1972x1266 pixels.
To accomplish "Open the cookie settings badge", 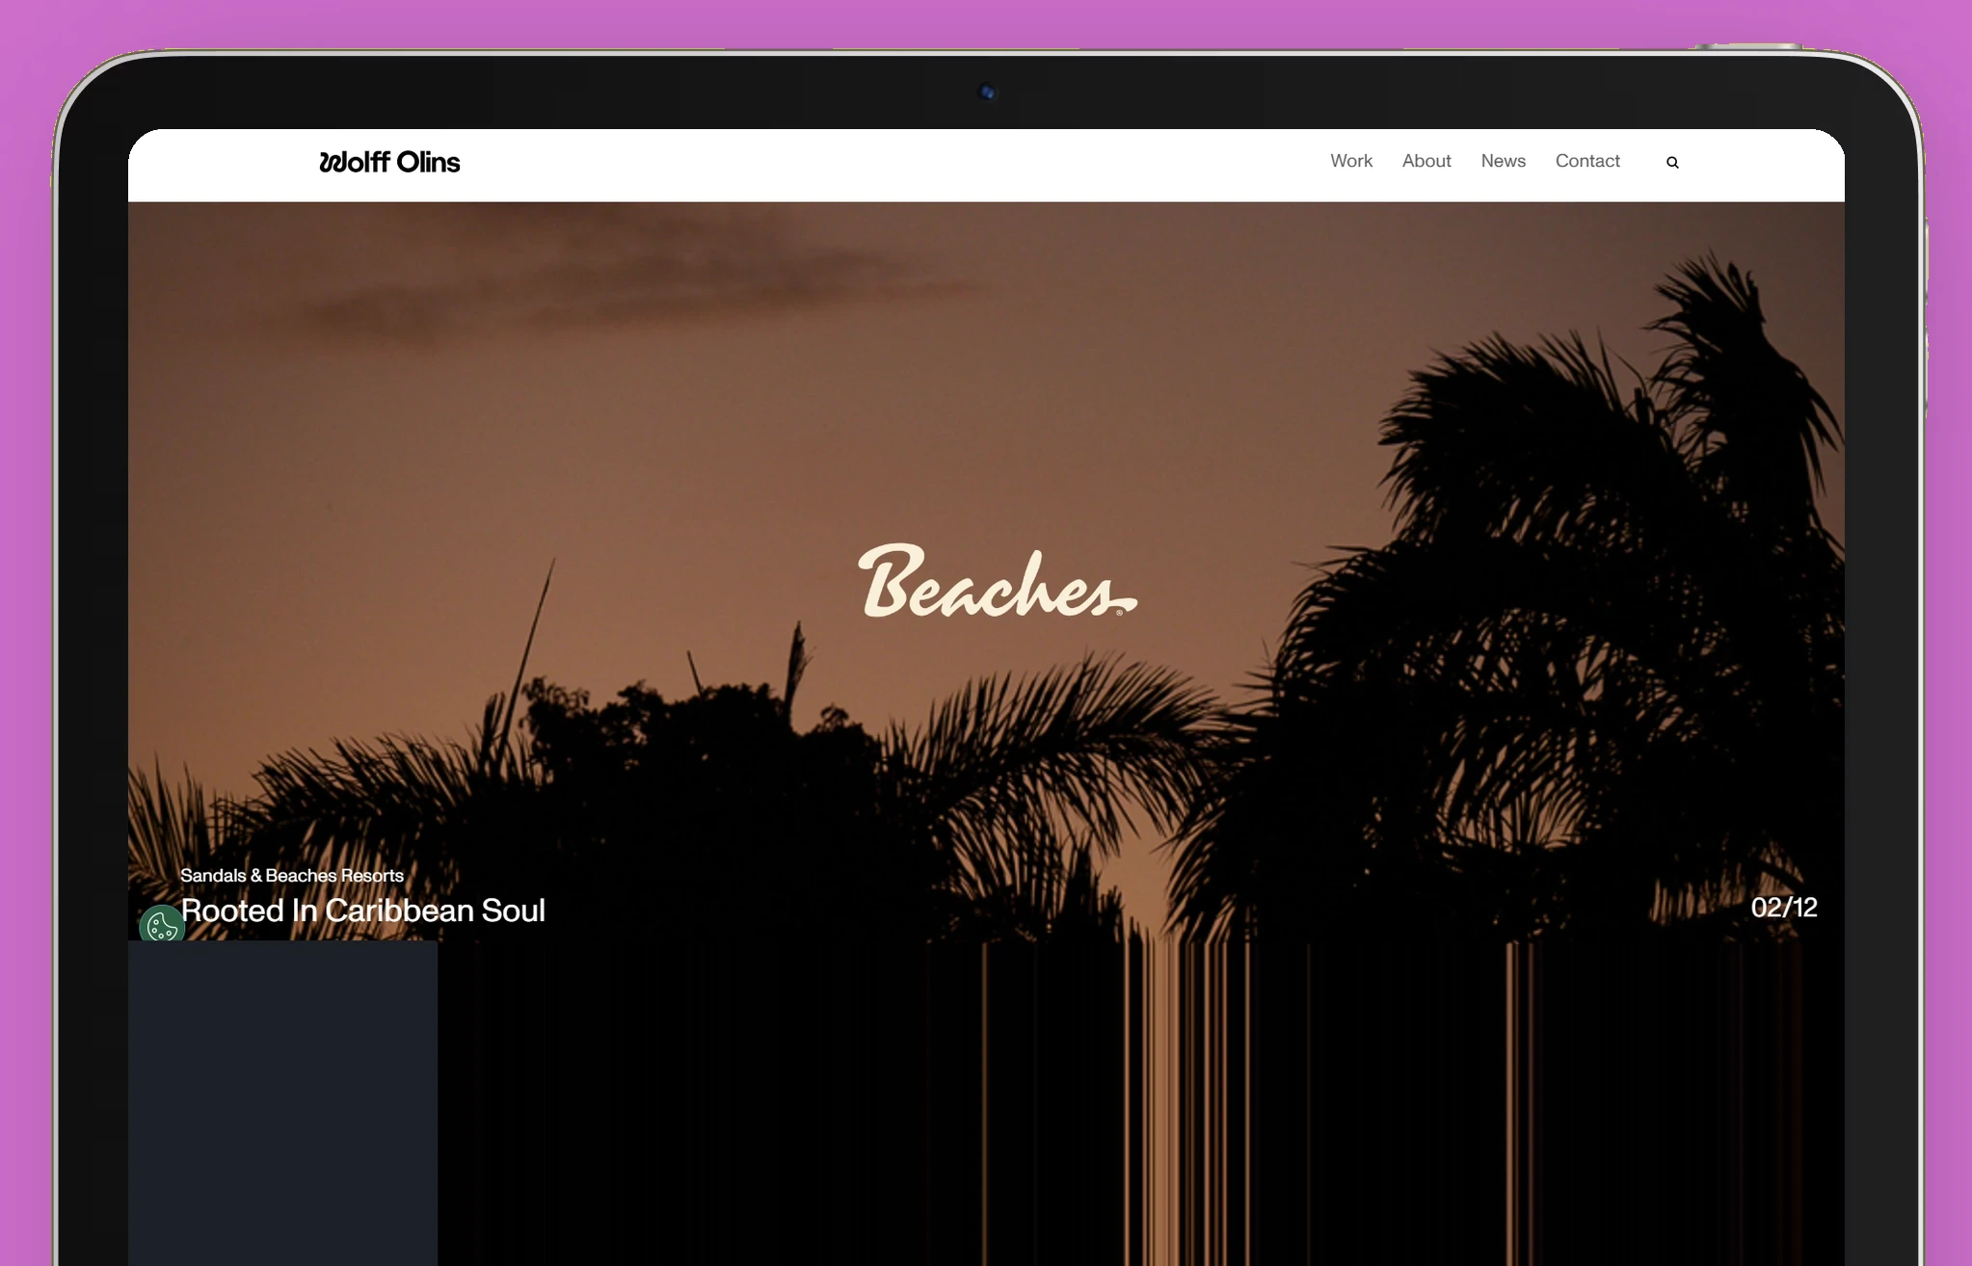I will pyautogui.click(x=162, y=925).
